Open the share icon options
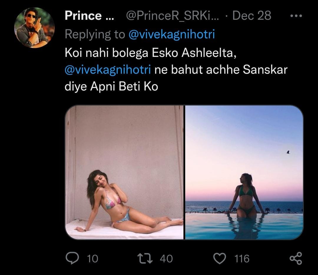 click(x=296, y=258)
